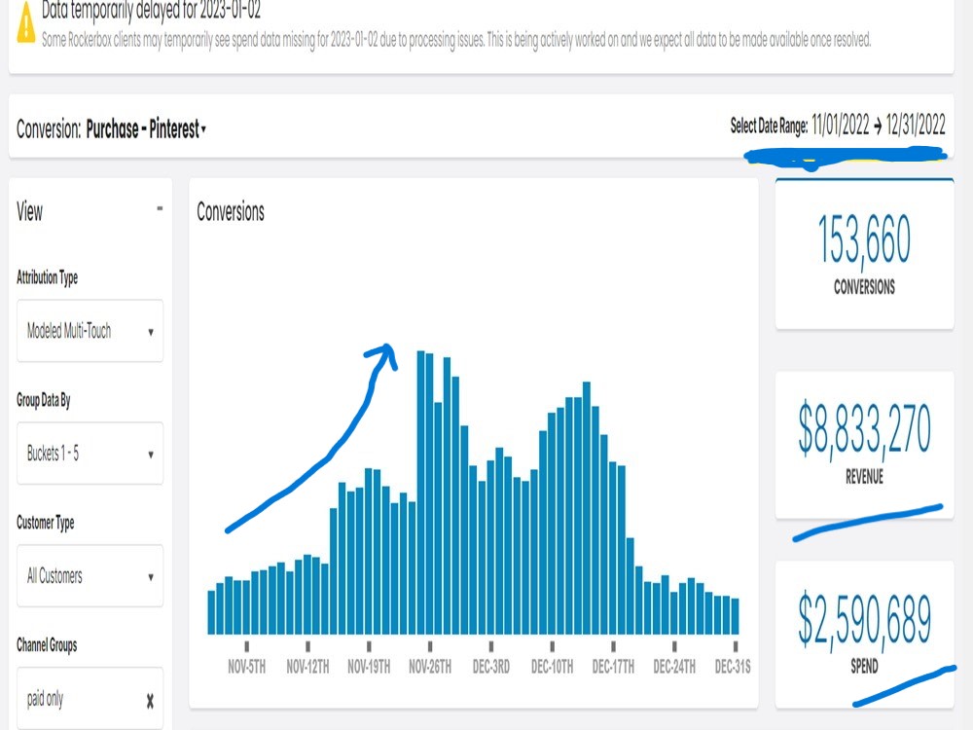
Task: Click the 'Channel Groups' label
Action: click(x=47, y=645)
